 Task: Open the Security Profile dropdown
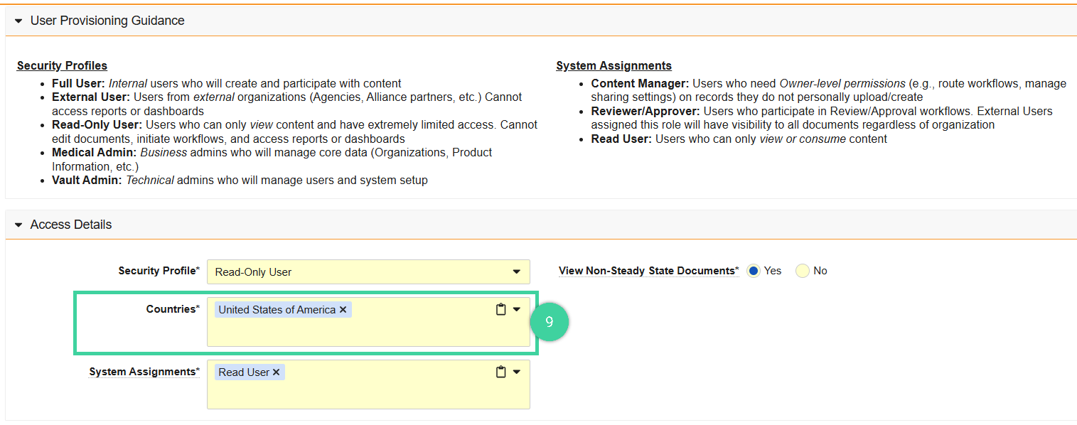coord(515,271)
